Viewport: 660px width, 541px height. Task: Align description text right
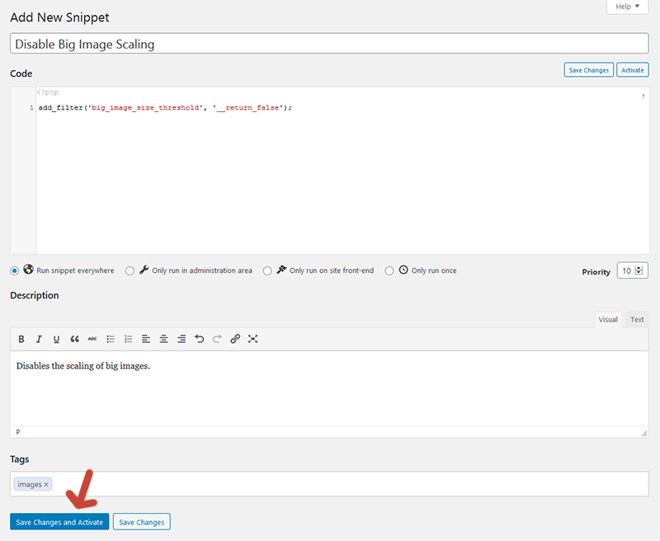[181, 339]
